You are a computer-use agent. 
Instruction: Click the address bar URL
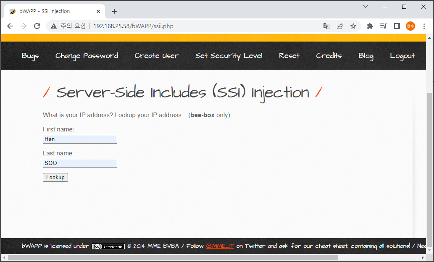(x=134, y=26)
